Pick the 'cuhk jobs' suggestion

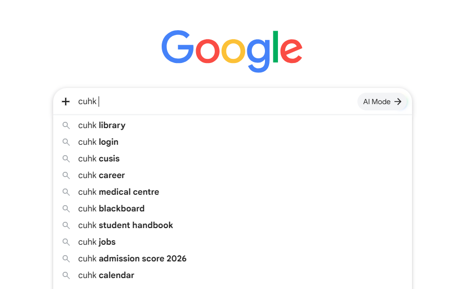(233, 242)
